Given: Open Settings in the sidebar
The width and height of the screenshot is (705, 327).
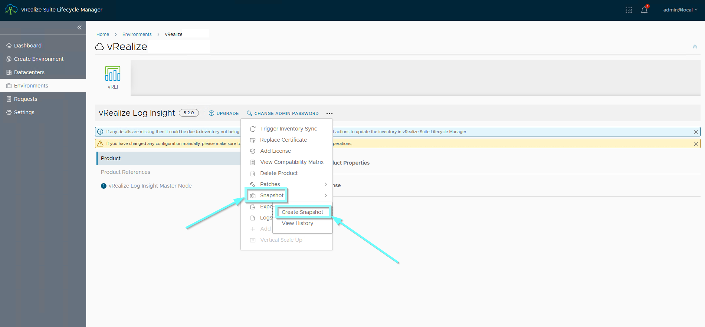Looking at the screenshot, I should (x=43, y=112).
